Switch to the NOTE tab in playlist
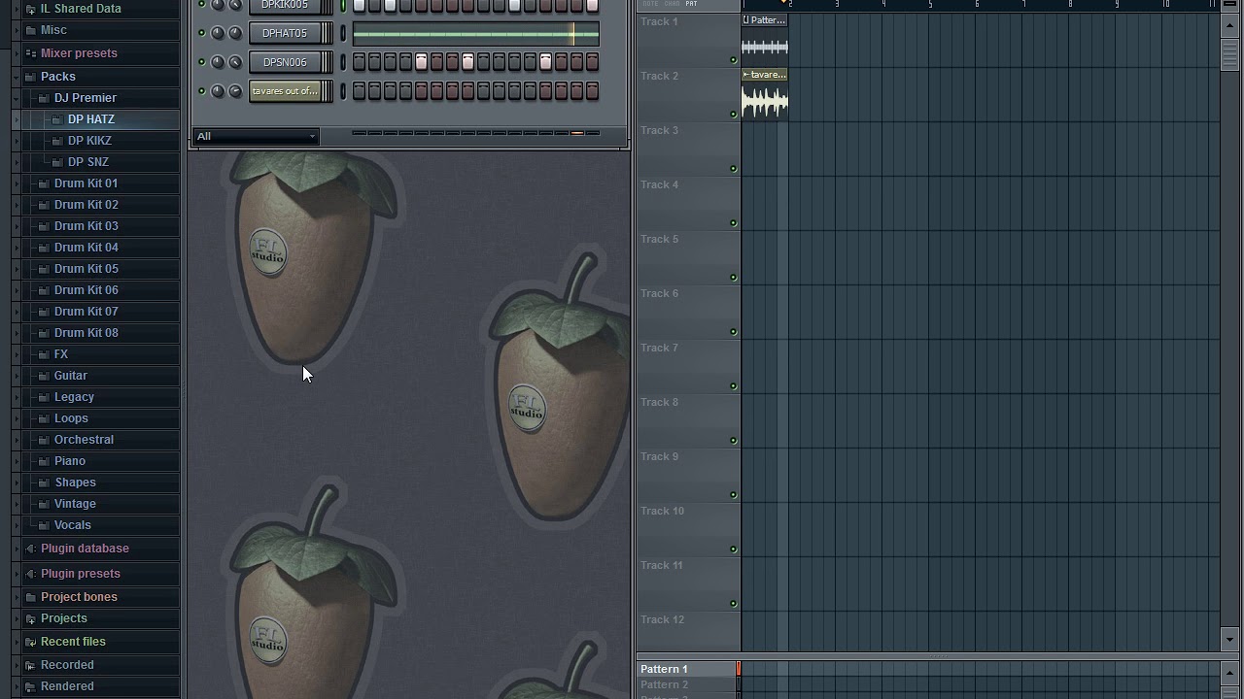Image resolution: width=1244 pixels, height=699 pixels. pos(650,4)
